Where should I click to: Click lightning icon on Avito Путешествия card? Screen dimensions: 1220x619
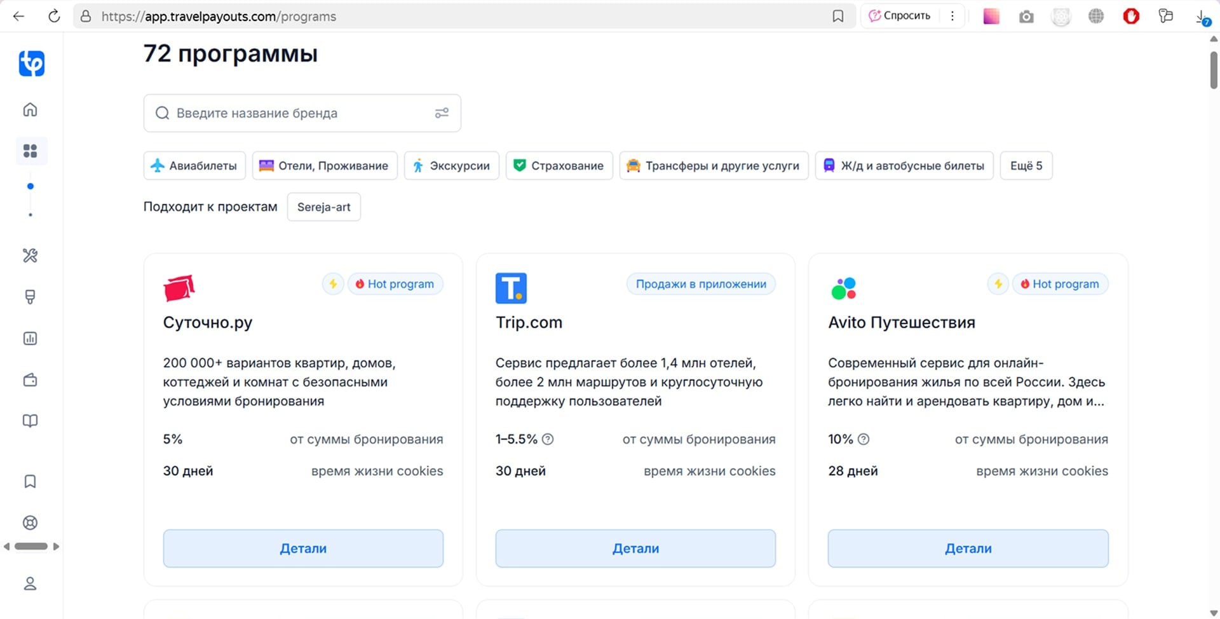[x=998, y=283]
